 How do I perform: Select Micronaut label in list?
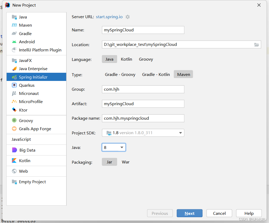29,93
